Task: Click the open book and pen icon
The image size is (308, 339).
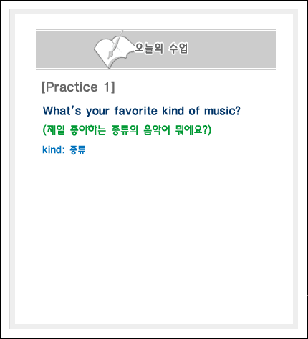Action: tap(113, 49)
